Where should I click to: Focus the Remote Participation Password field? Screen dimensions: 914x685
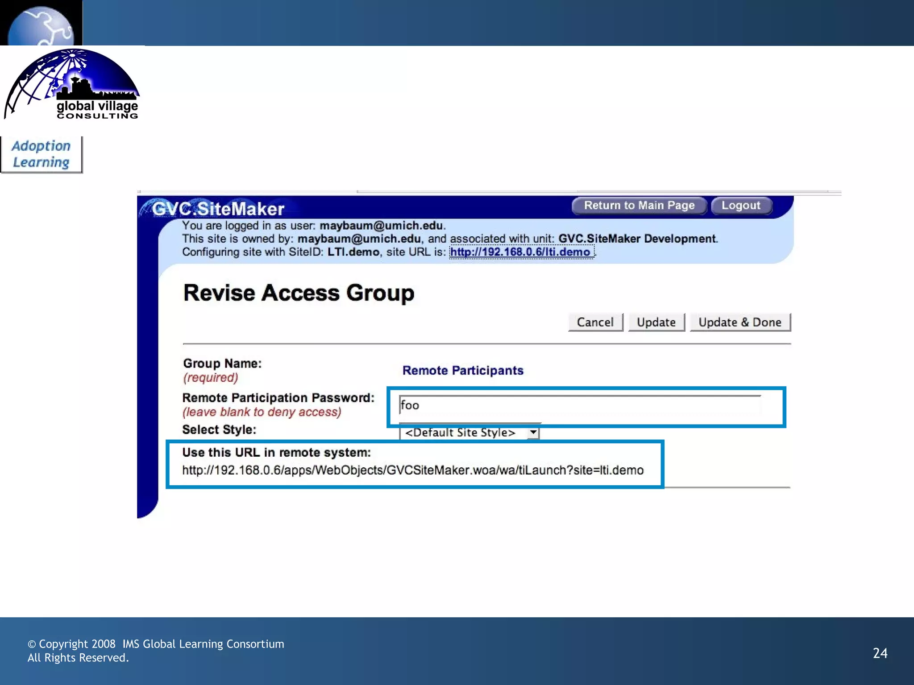pos(579,405)
